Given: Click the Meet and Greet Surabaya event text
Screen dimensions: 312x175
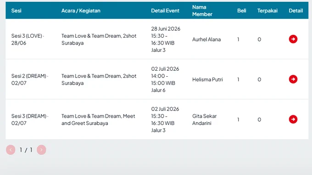Looking at the screenshot, I should [98, 119].
